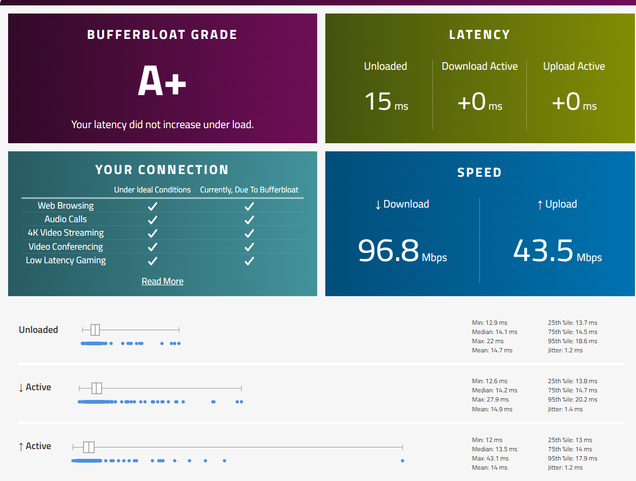The height and width of the screenshot is (481, 636).
Task: Click 4K Video Streaming bufferbloat checkmark
Action: tap(250, 233)
